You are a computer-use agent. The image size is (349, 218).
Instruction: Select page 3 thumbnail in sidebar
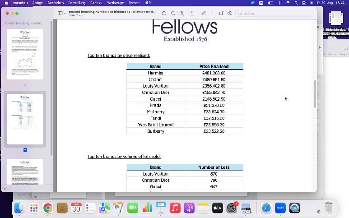click(25, 172)
